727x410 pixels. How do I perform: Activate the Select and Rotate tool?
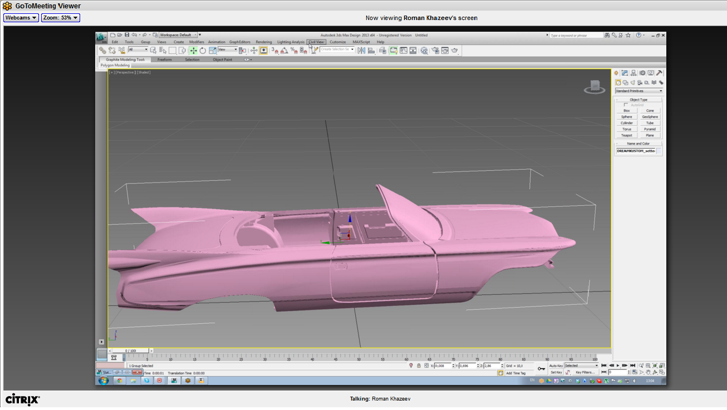pos(203,50)
